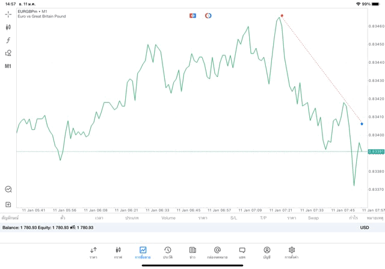Activate the crosshair tool

tap(8, 14)
